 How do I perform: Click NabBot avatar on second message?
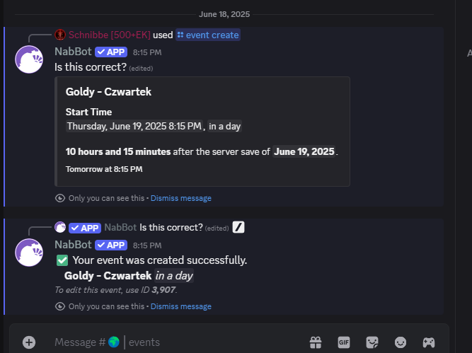[29, 253]
